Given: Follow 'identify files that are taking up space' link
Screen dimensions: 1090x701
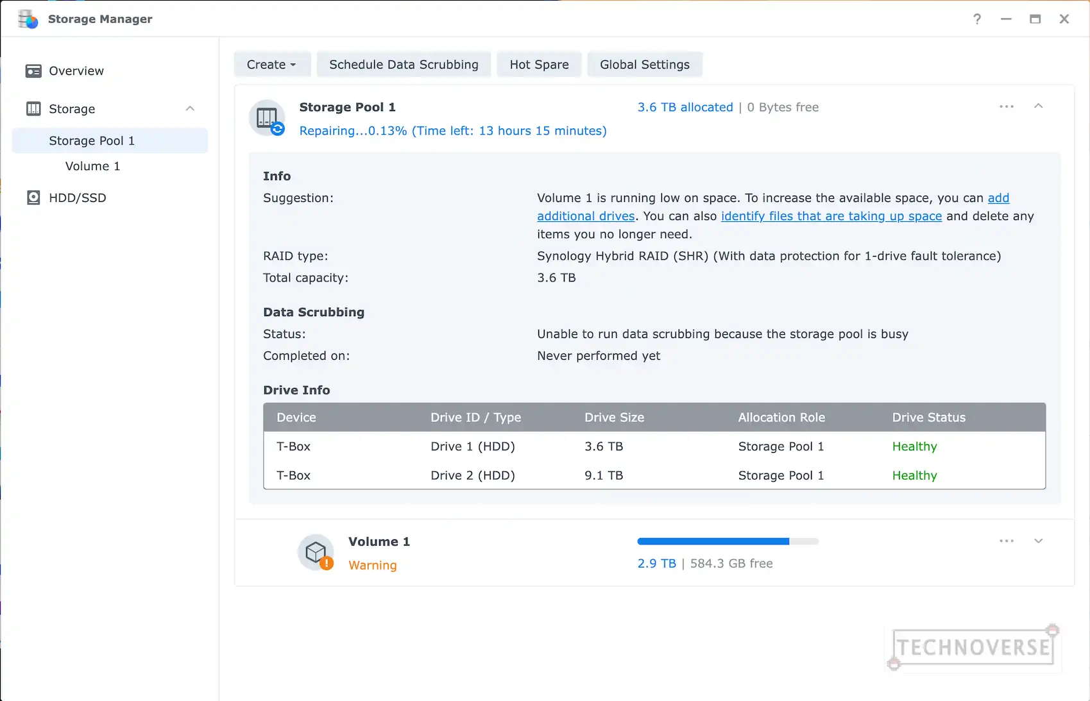Looking at the screenshot, I should tap(831, 216).
